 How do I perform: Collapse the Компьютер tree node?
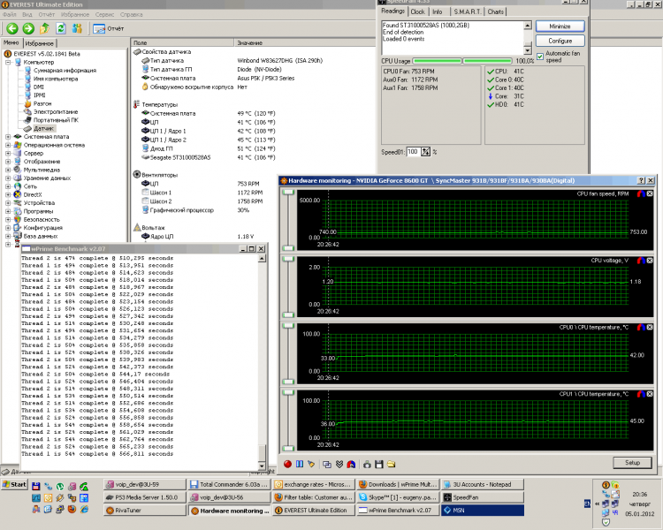8,62
